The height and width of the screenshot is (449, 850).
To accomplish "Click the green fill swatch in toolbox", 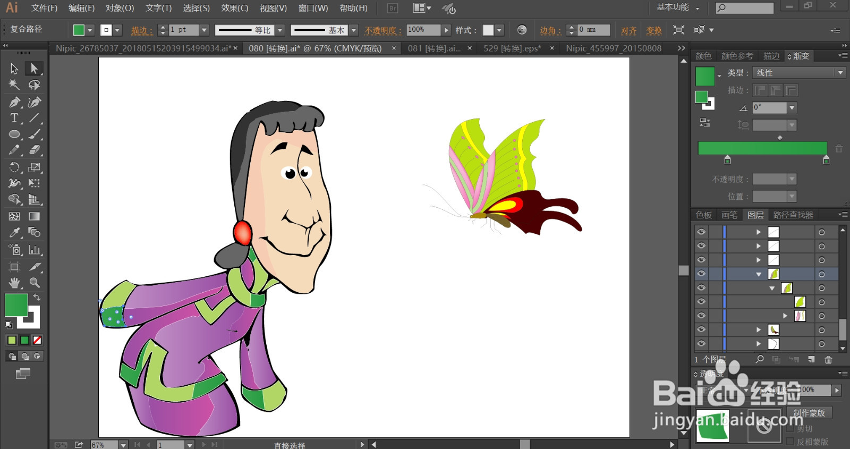I will 16,306.
